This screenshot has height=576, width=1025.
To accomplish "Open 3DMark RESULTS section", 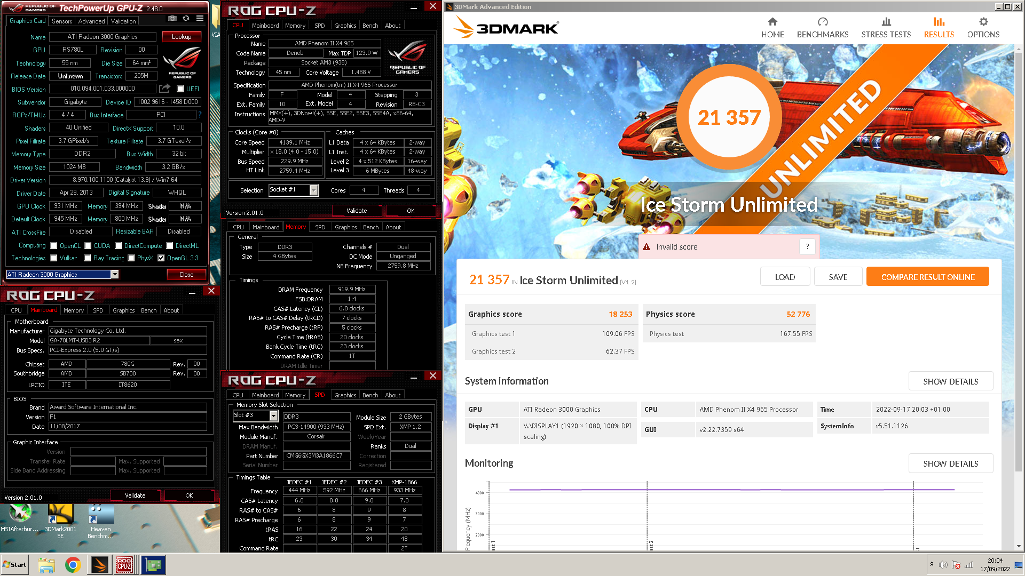I will (939, 28).
